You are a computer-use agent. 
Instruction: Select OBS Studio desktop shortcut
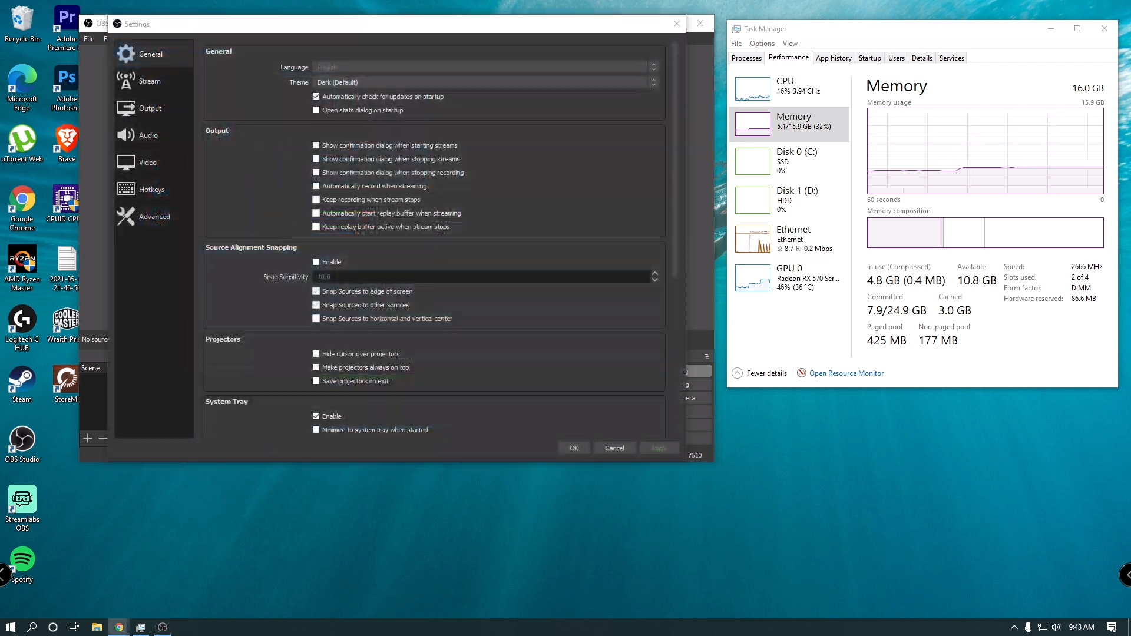pos(22,444)
